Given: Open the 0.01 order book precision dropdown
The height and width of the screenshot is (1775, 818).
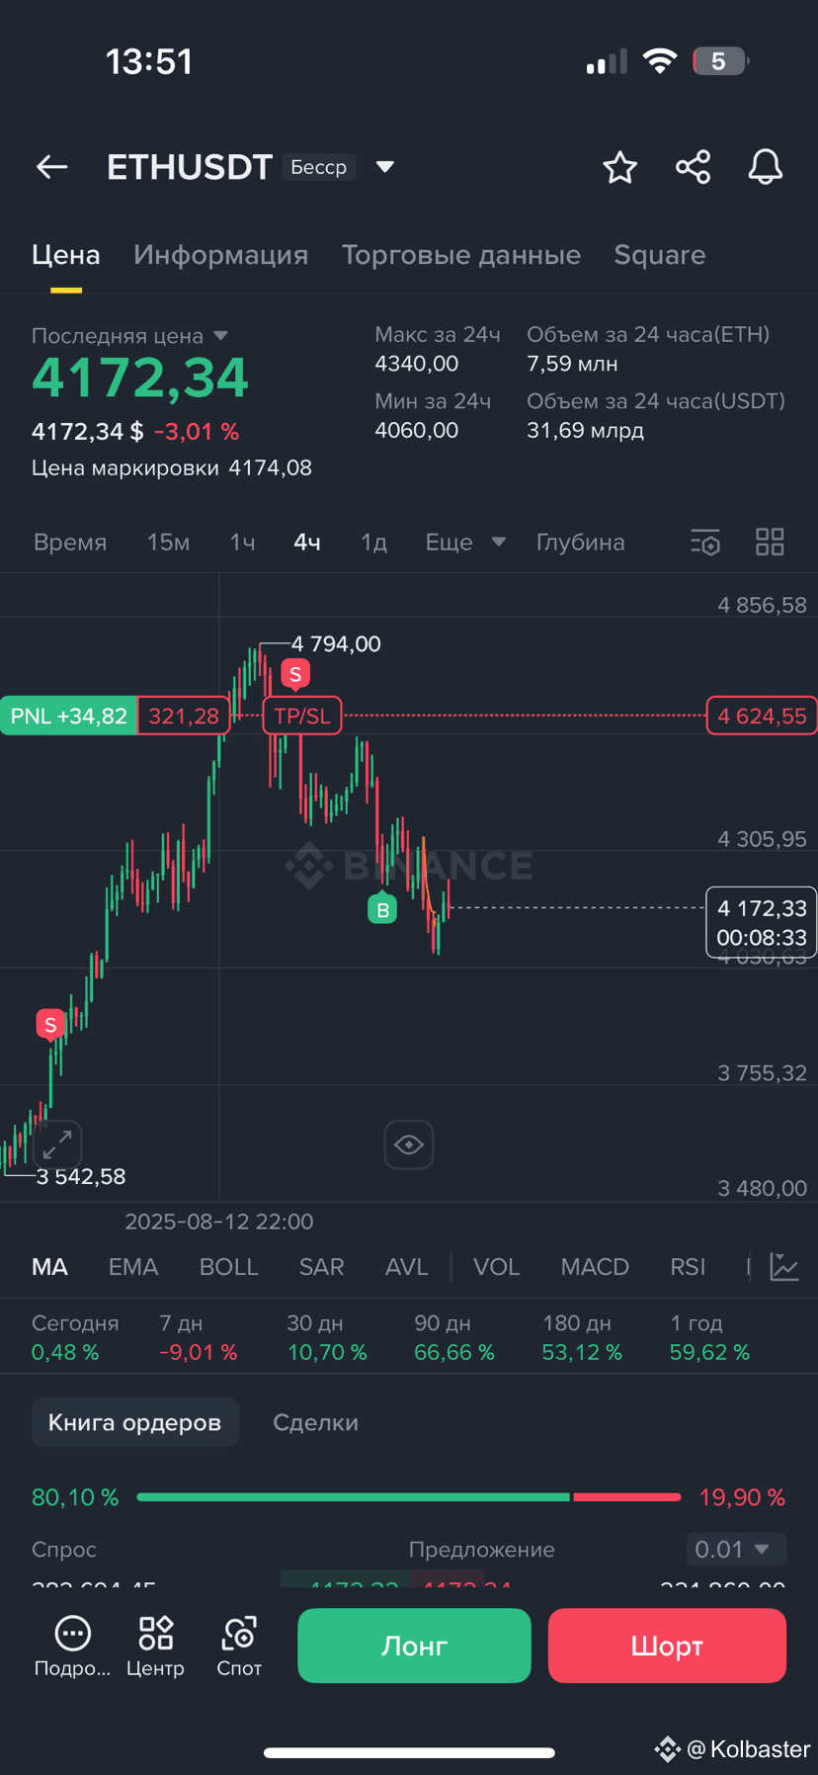Looking at the screenshot, I should tap(736, 1549).
